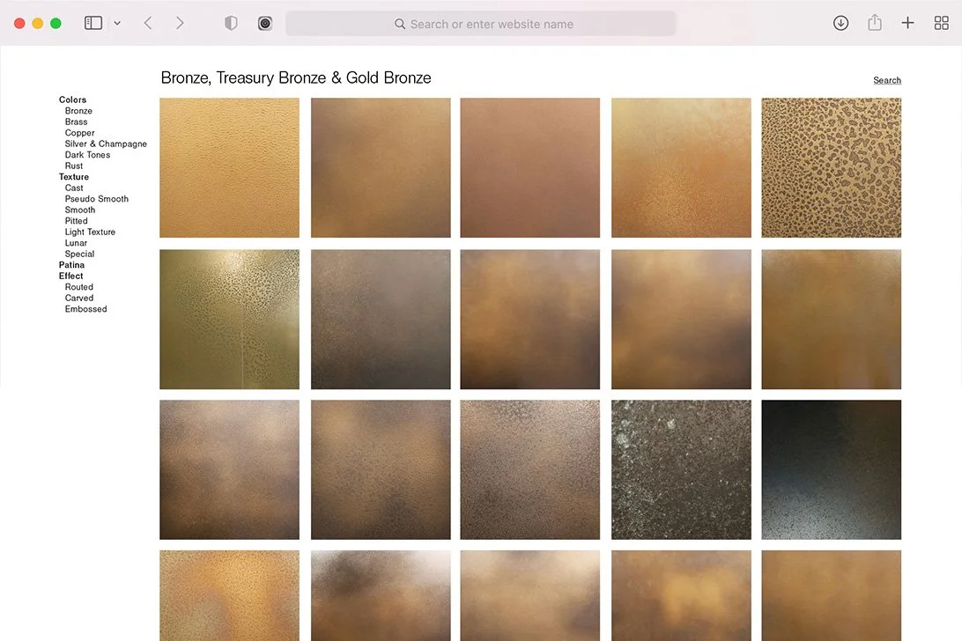Viewport: 962px width, 641px height.
Task: Select the Effect category heading
Action: pos(70,276)
